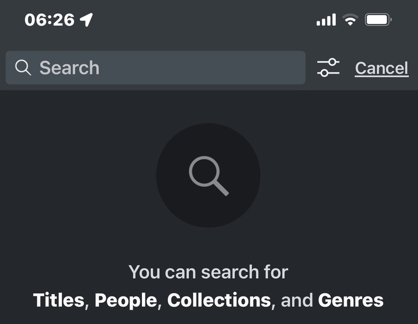The image size is (418, 324).
Task: Tap the Wi-Fi status icon
Action: 351,20
